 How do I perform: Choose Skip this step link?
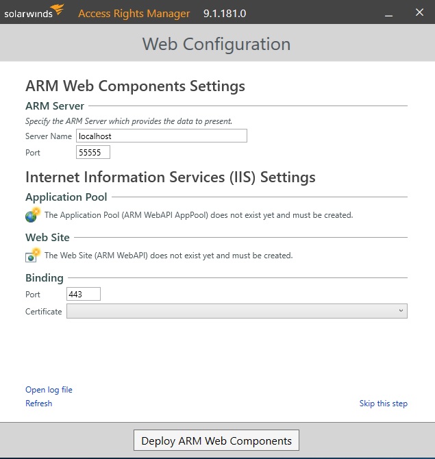[383, 404]
